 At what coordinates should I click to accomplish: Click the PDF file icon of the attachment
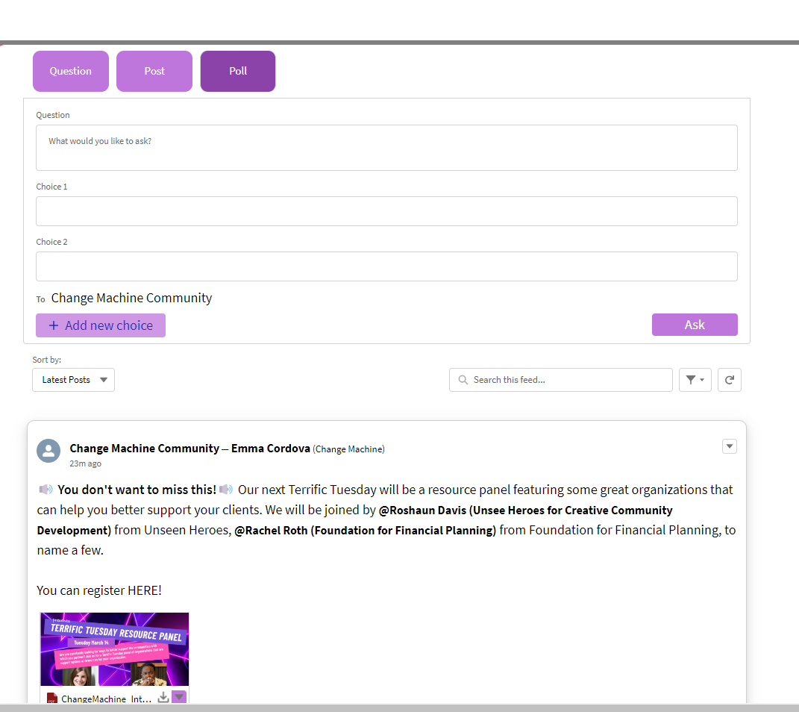(x=51, y=699)
